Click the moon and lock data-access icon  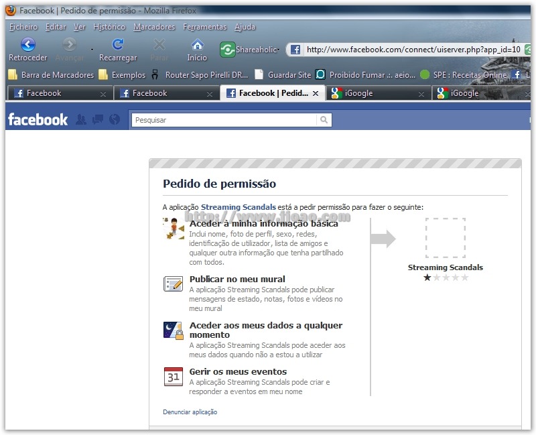pos(174,330)
